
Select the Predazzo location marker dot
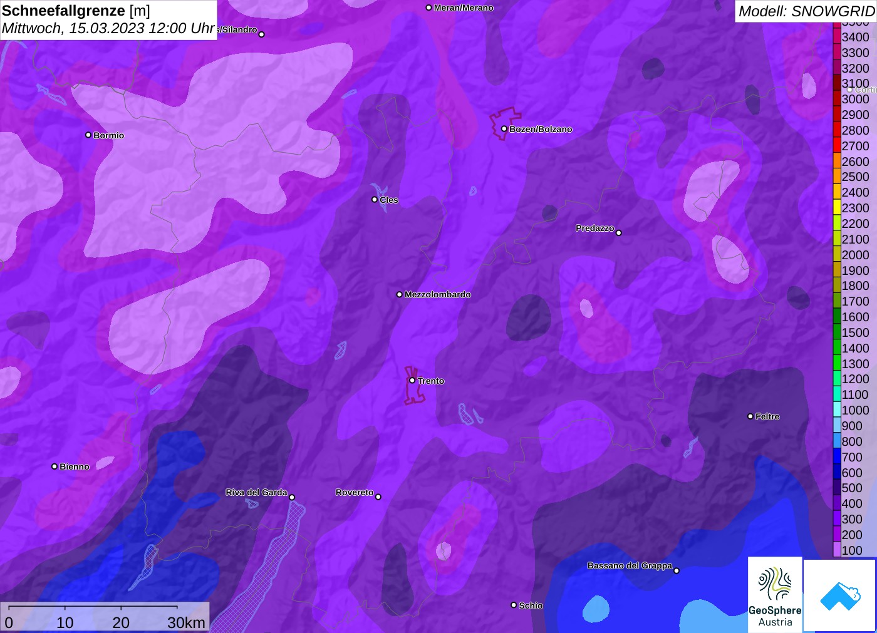point(619,233)
